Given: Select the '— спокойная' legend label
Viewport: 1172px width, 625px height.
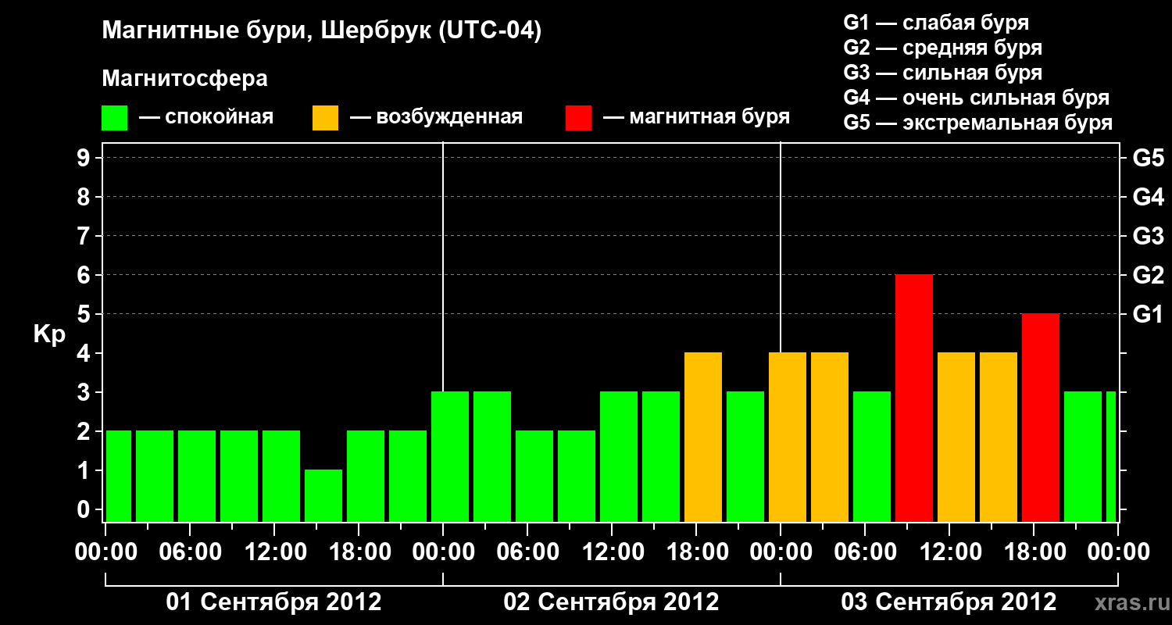Looking at the screenshot, I should point(206,117).
